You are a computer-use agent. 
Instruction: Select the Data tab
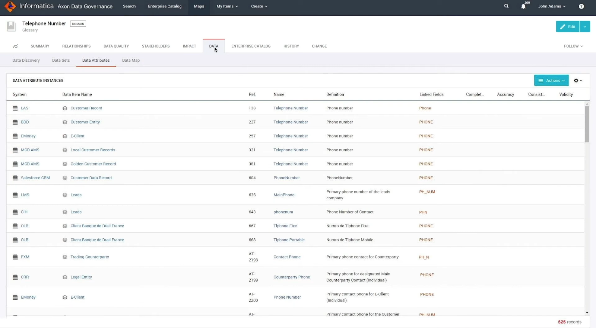pyautogui.click(x=214, y=46)
